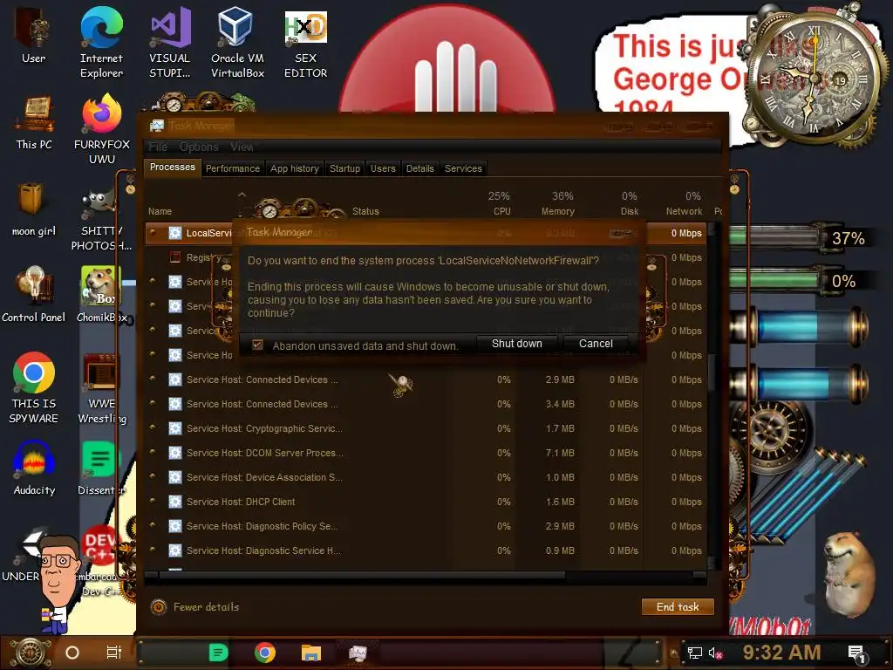893x670 pixels.
Task: Open the Options menu in Task Manager
Action: [x=199, y=147]
